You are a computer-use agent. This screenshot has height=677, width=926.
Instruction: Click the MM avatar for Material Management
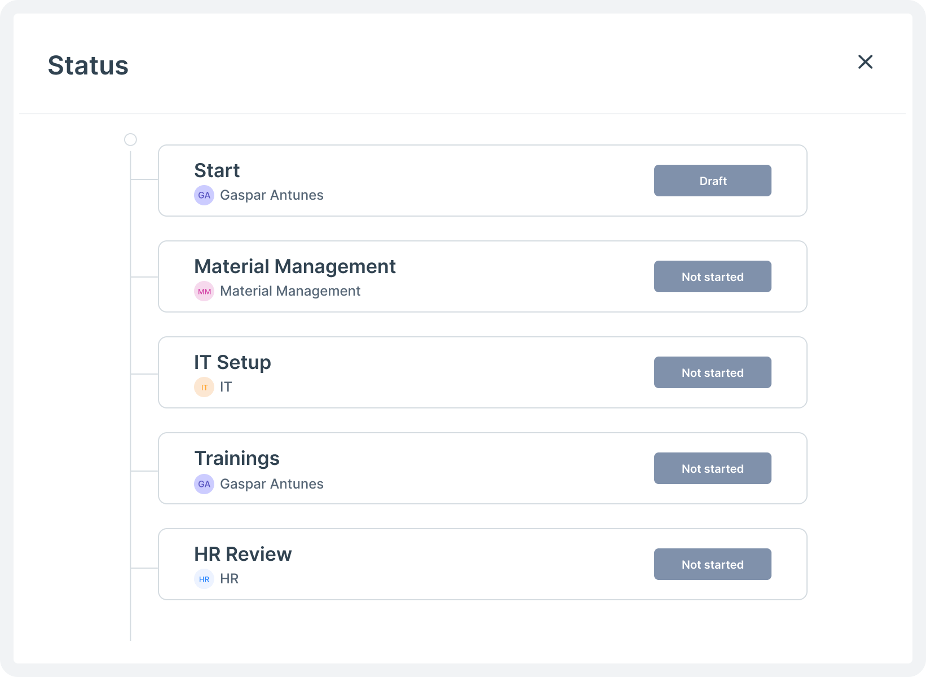point(204,291)
